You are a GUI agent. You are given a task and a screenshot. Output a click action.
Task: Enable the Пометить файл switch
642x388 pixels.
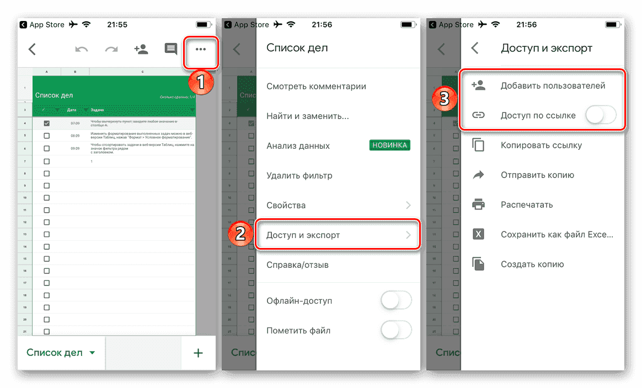coord(396,330)
